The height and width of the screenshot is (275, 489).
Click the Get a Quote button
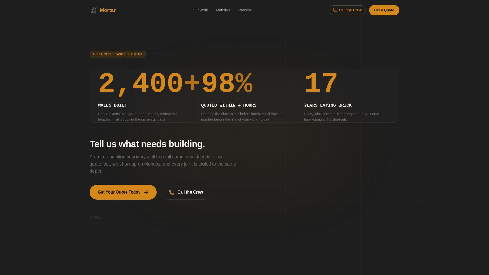tap(384, 10)
